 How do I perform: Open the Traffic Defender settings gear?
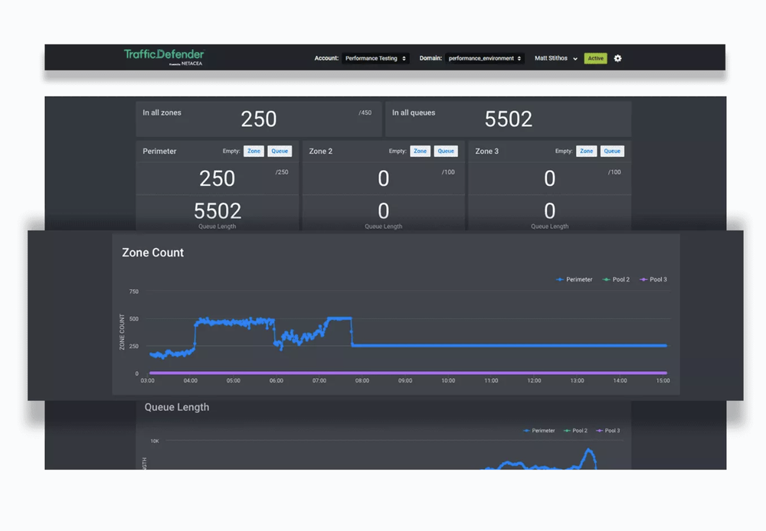click(618, 58)
